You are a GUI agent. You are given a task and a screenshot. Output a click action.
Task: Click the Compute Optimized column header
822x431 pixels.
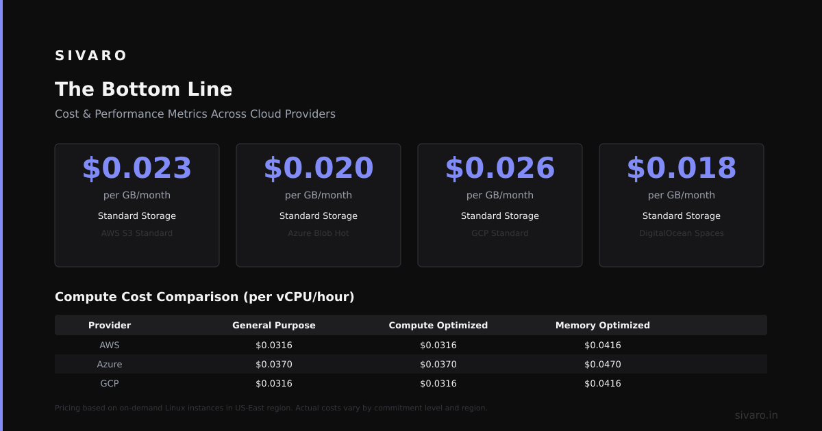[x=438, y=325]
